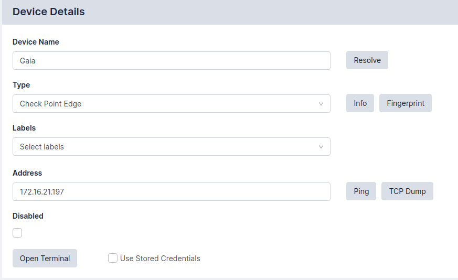
Task: Click the Use Stored Credentials label text
Action: (160, 259)
